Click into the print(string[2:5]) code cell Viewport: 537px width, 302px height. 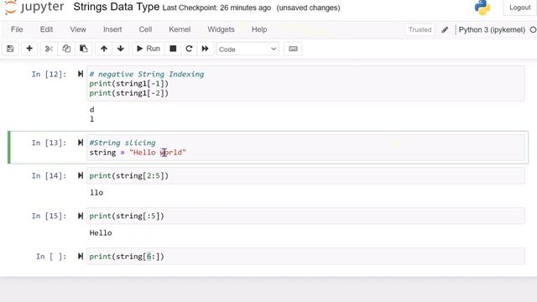tap(305, 175)
